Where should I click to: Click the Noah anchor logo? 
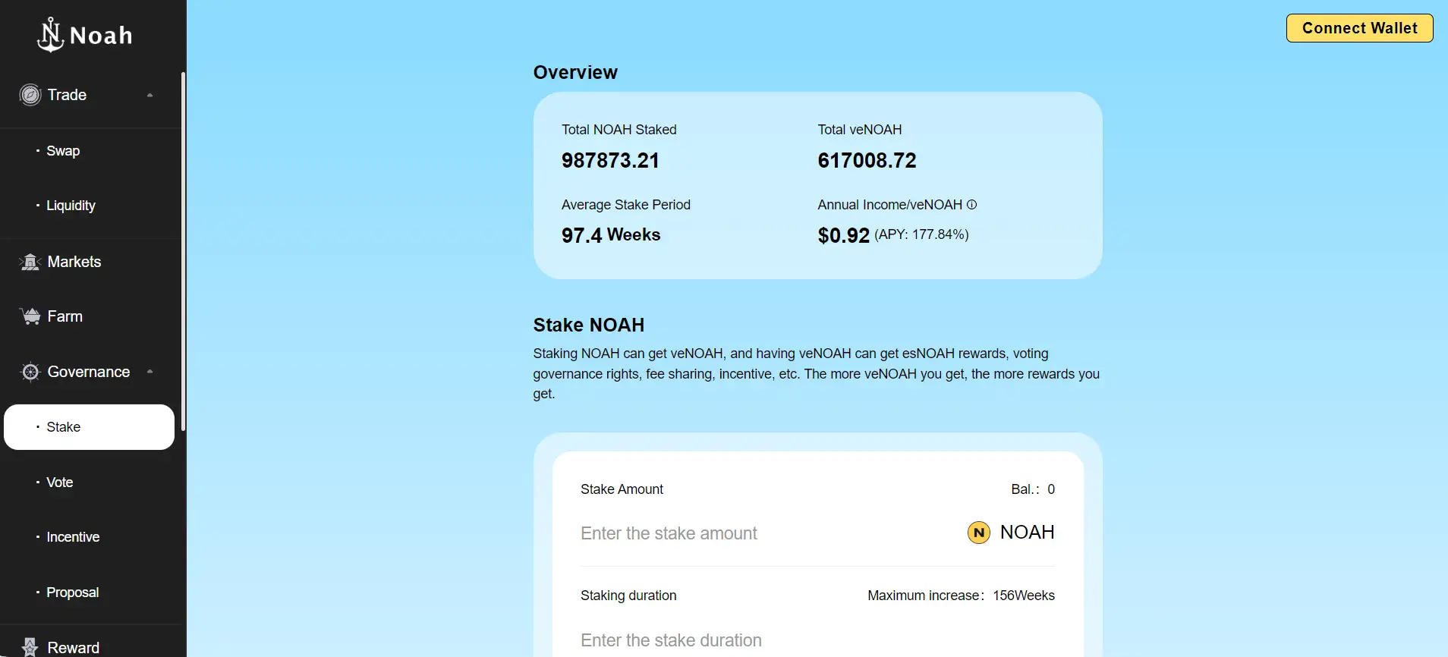(51, 35)
